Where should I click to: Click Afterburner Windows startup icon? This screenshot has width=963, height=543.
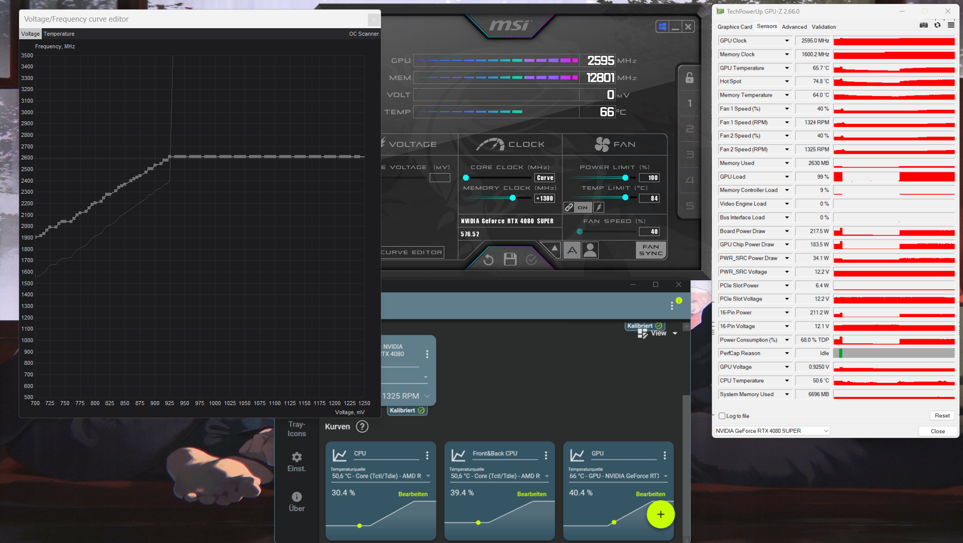coord(663,27)
